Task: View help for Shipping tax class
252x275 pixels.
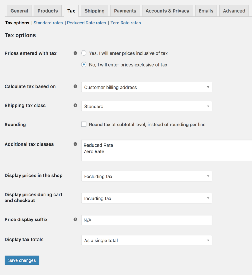Action: [75, 106]
